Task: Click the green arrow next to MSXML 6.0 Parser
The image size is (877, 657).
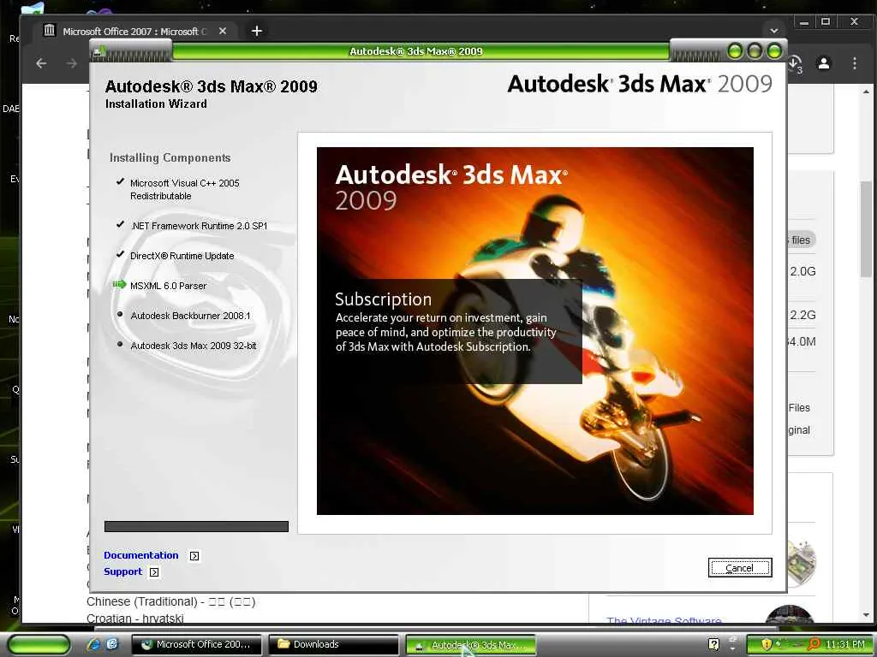Action: click(x=119, y=285)
